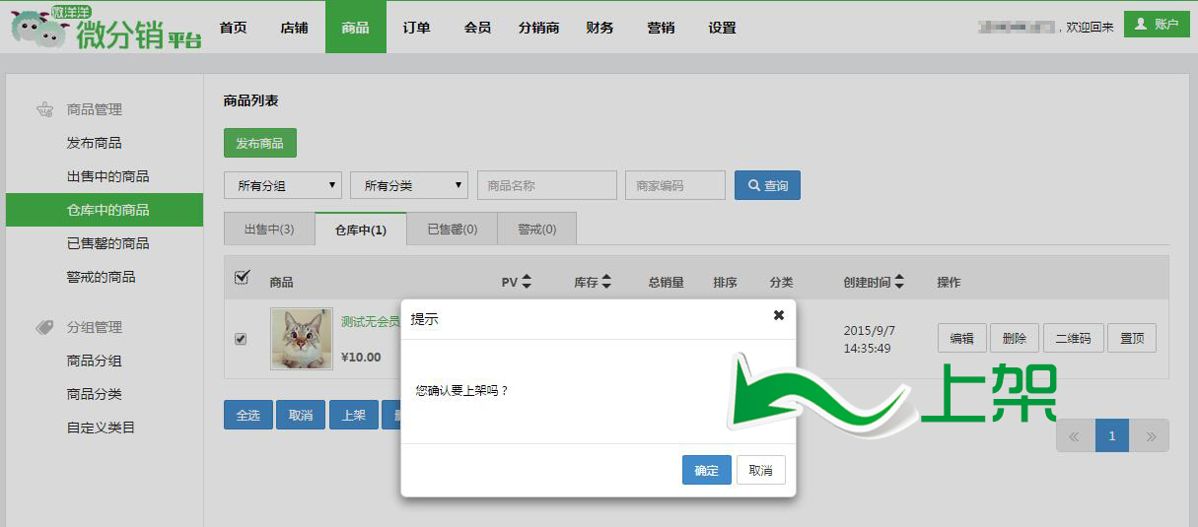Toggle the select-all checkbox in table header
The image size is (1198, 527).
(x=242, y=278)
